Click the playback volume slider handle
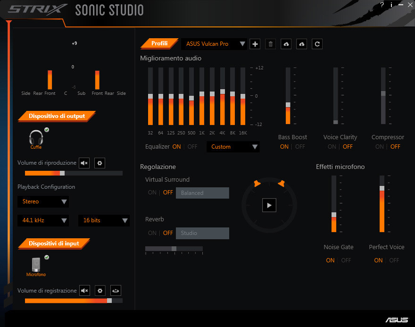Viewport: 415px width, 327px height. click(62, 173)
